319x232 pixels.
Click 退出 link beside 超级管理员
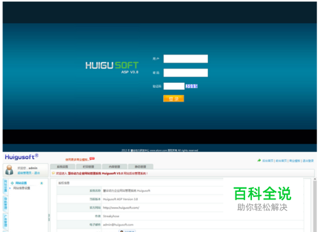pos(37,173)
